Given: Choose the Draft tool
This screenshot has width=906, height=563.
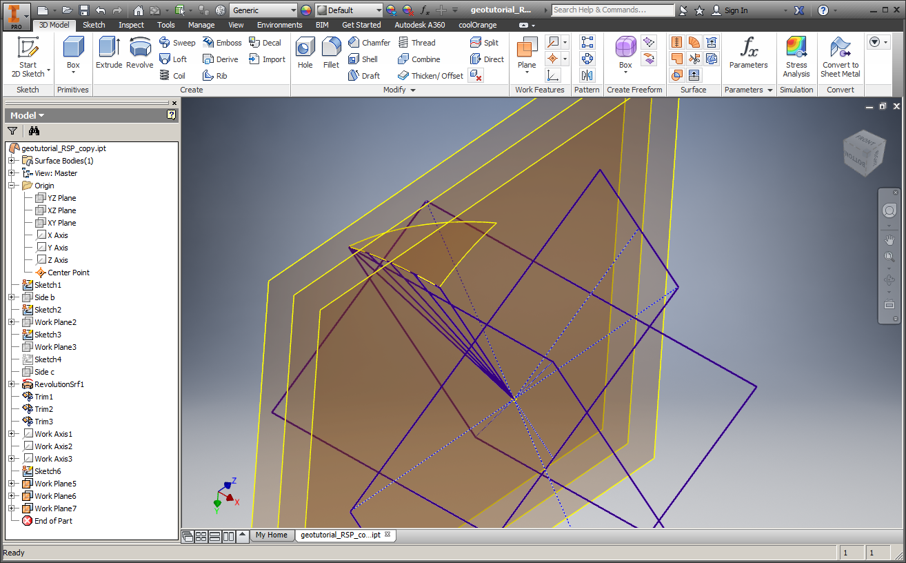Looking at the screenshot, I should pos(363,76).
